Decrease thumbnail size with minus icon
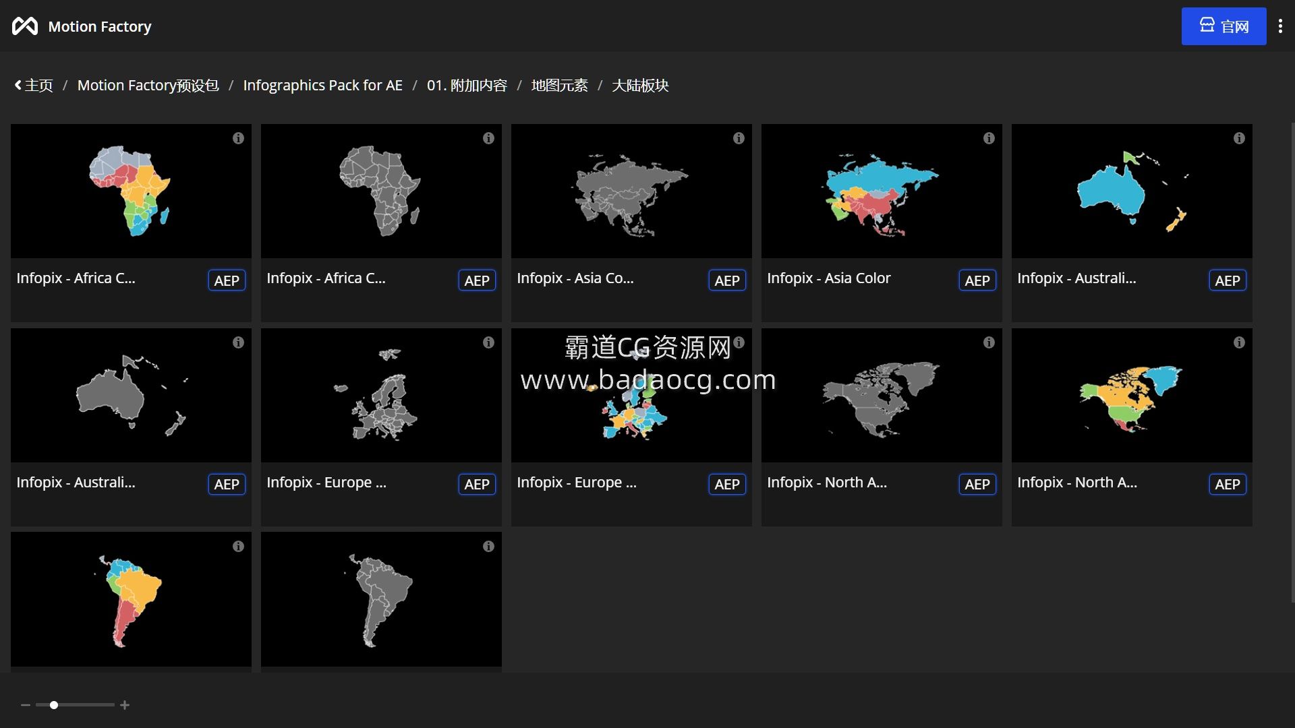Image resolution: width=1295 pixels, height=728 pixels. point(26,705)
